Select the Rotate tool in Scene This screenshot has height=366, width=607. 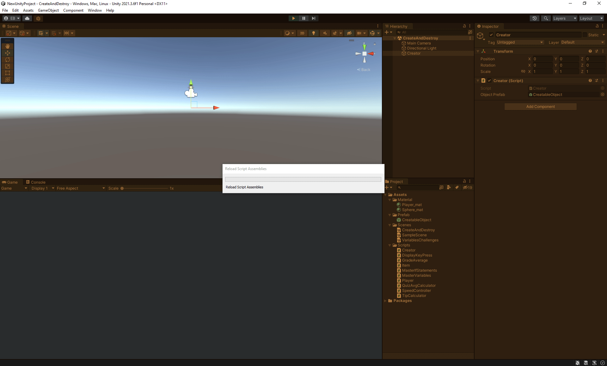coord(8,60)
